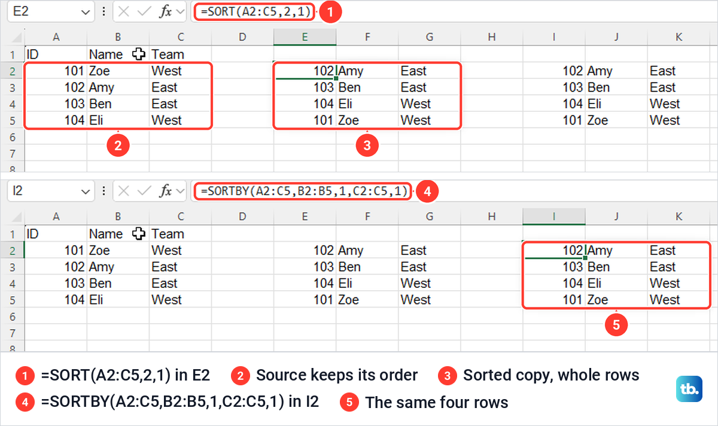Click the Team header cell in upper sheet
Viewport: 718px width, 426px height.
tap(180, 54)
